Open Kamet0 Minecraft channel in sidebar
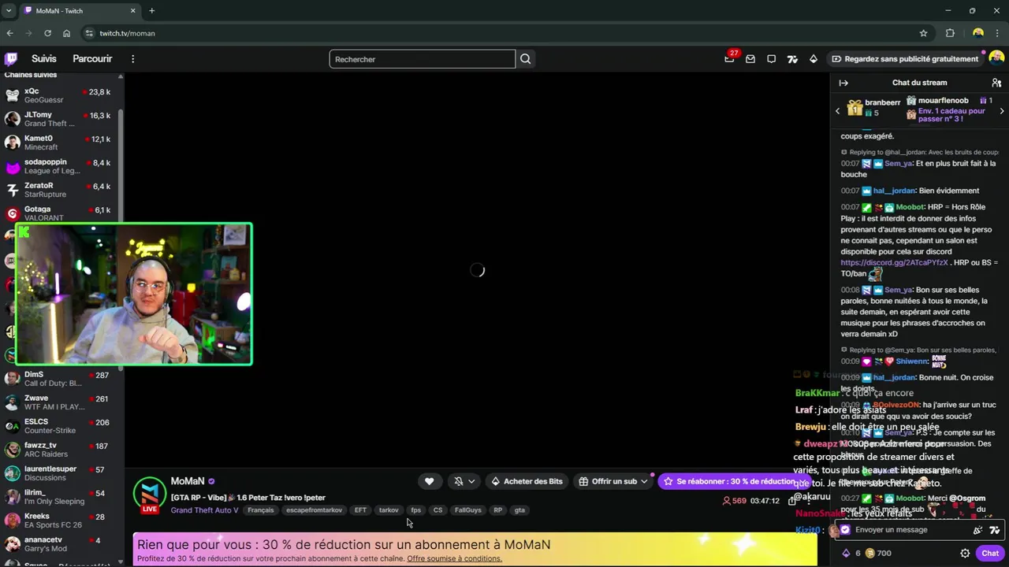The width and height of the screenshot is (1009, 567). coord(60,143)
